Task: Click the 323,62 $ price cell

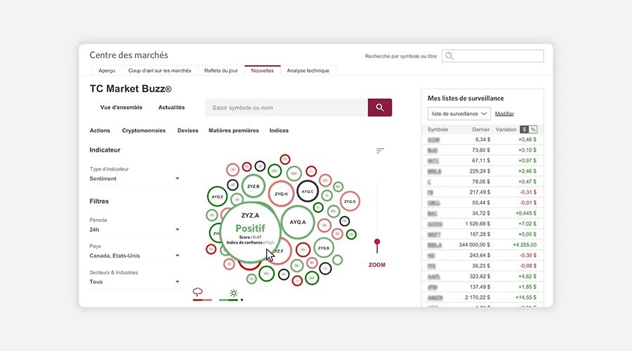Action: click(480, 277)
